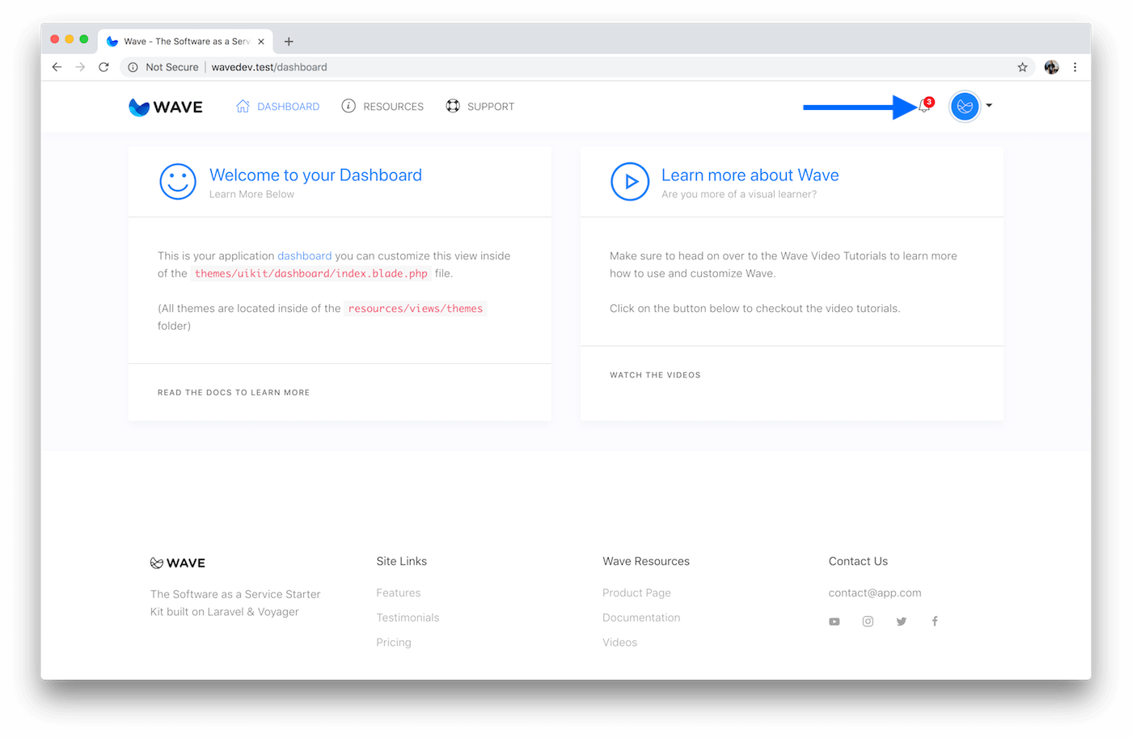Click the Wave logo in header
The width and height of the screenshot is (1132, 738).
[166, 107]
